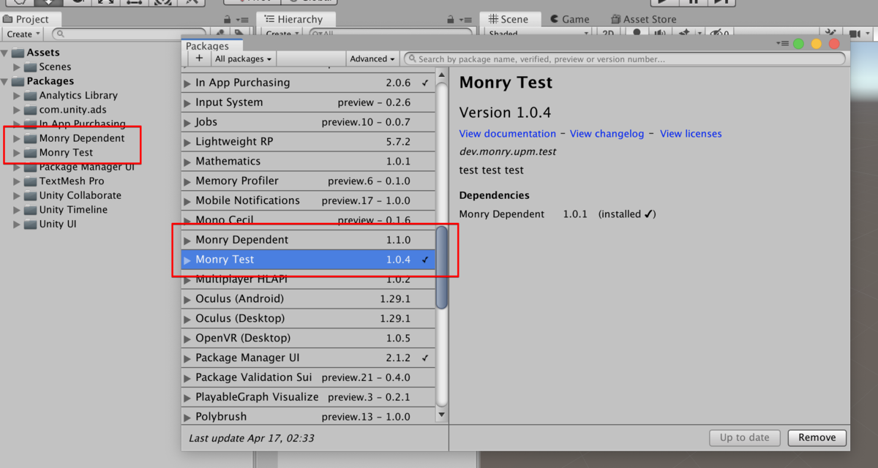The image size is (878, 468).
Task: Click the TextMesh Pro folder icon
Action: tap(31, 181)
